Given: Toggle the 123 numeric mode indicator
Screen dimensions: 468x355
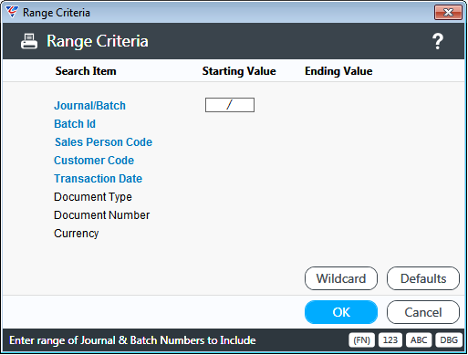Looking at the screenshot, I should (x=390, y=339).
